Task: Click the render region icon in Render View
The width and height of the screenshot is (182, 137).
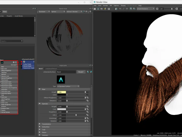Action: [98, 9]
